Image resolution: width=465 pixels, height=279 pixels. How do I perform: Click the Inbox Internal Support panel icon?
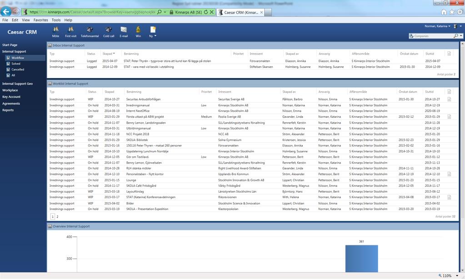tap(50, 45)
